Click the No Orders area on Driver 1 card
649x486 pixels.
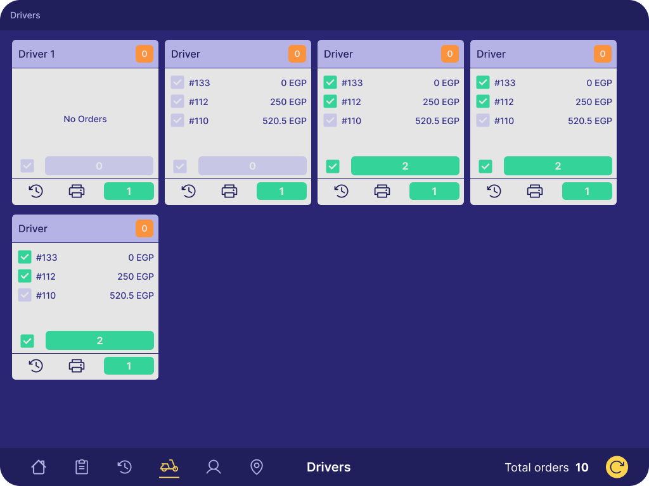click(x=84, y=119)
